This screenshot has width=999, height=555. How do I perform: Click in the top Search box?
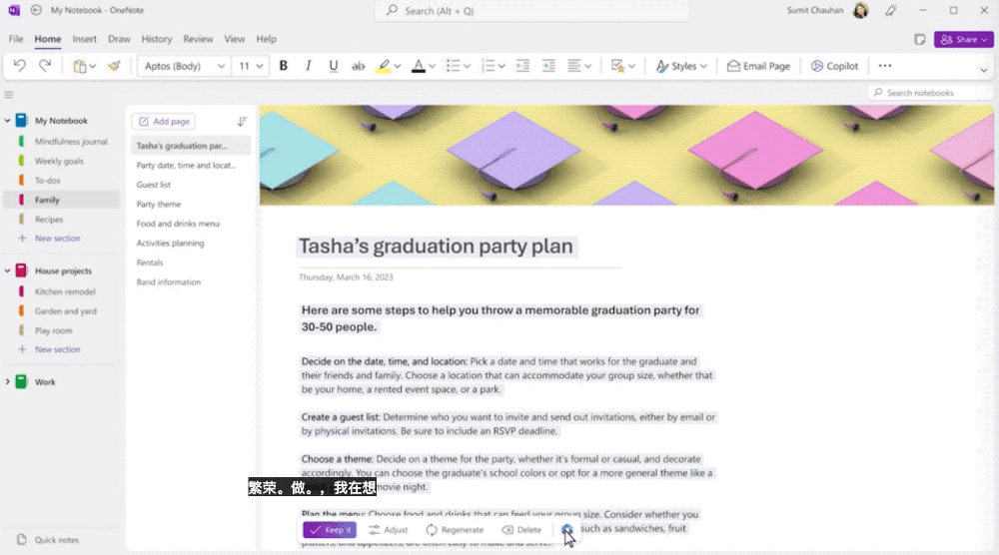point(532,11)
